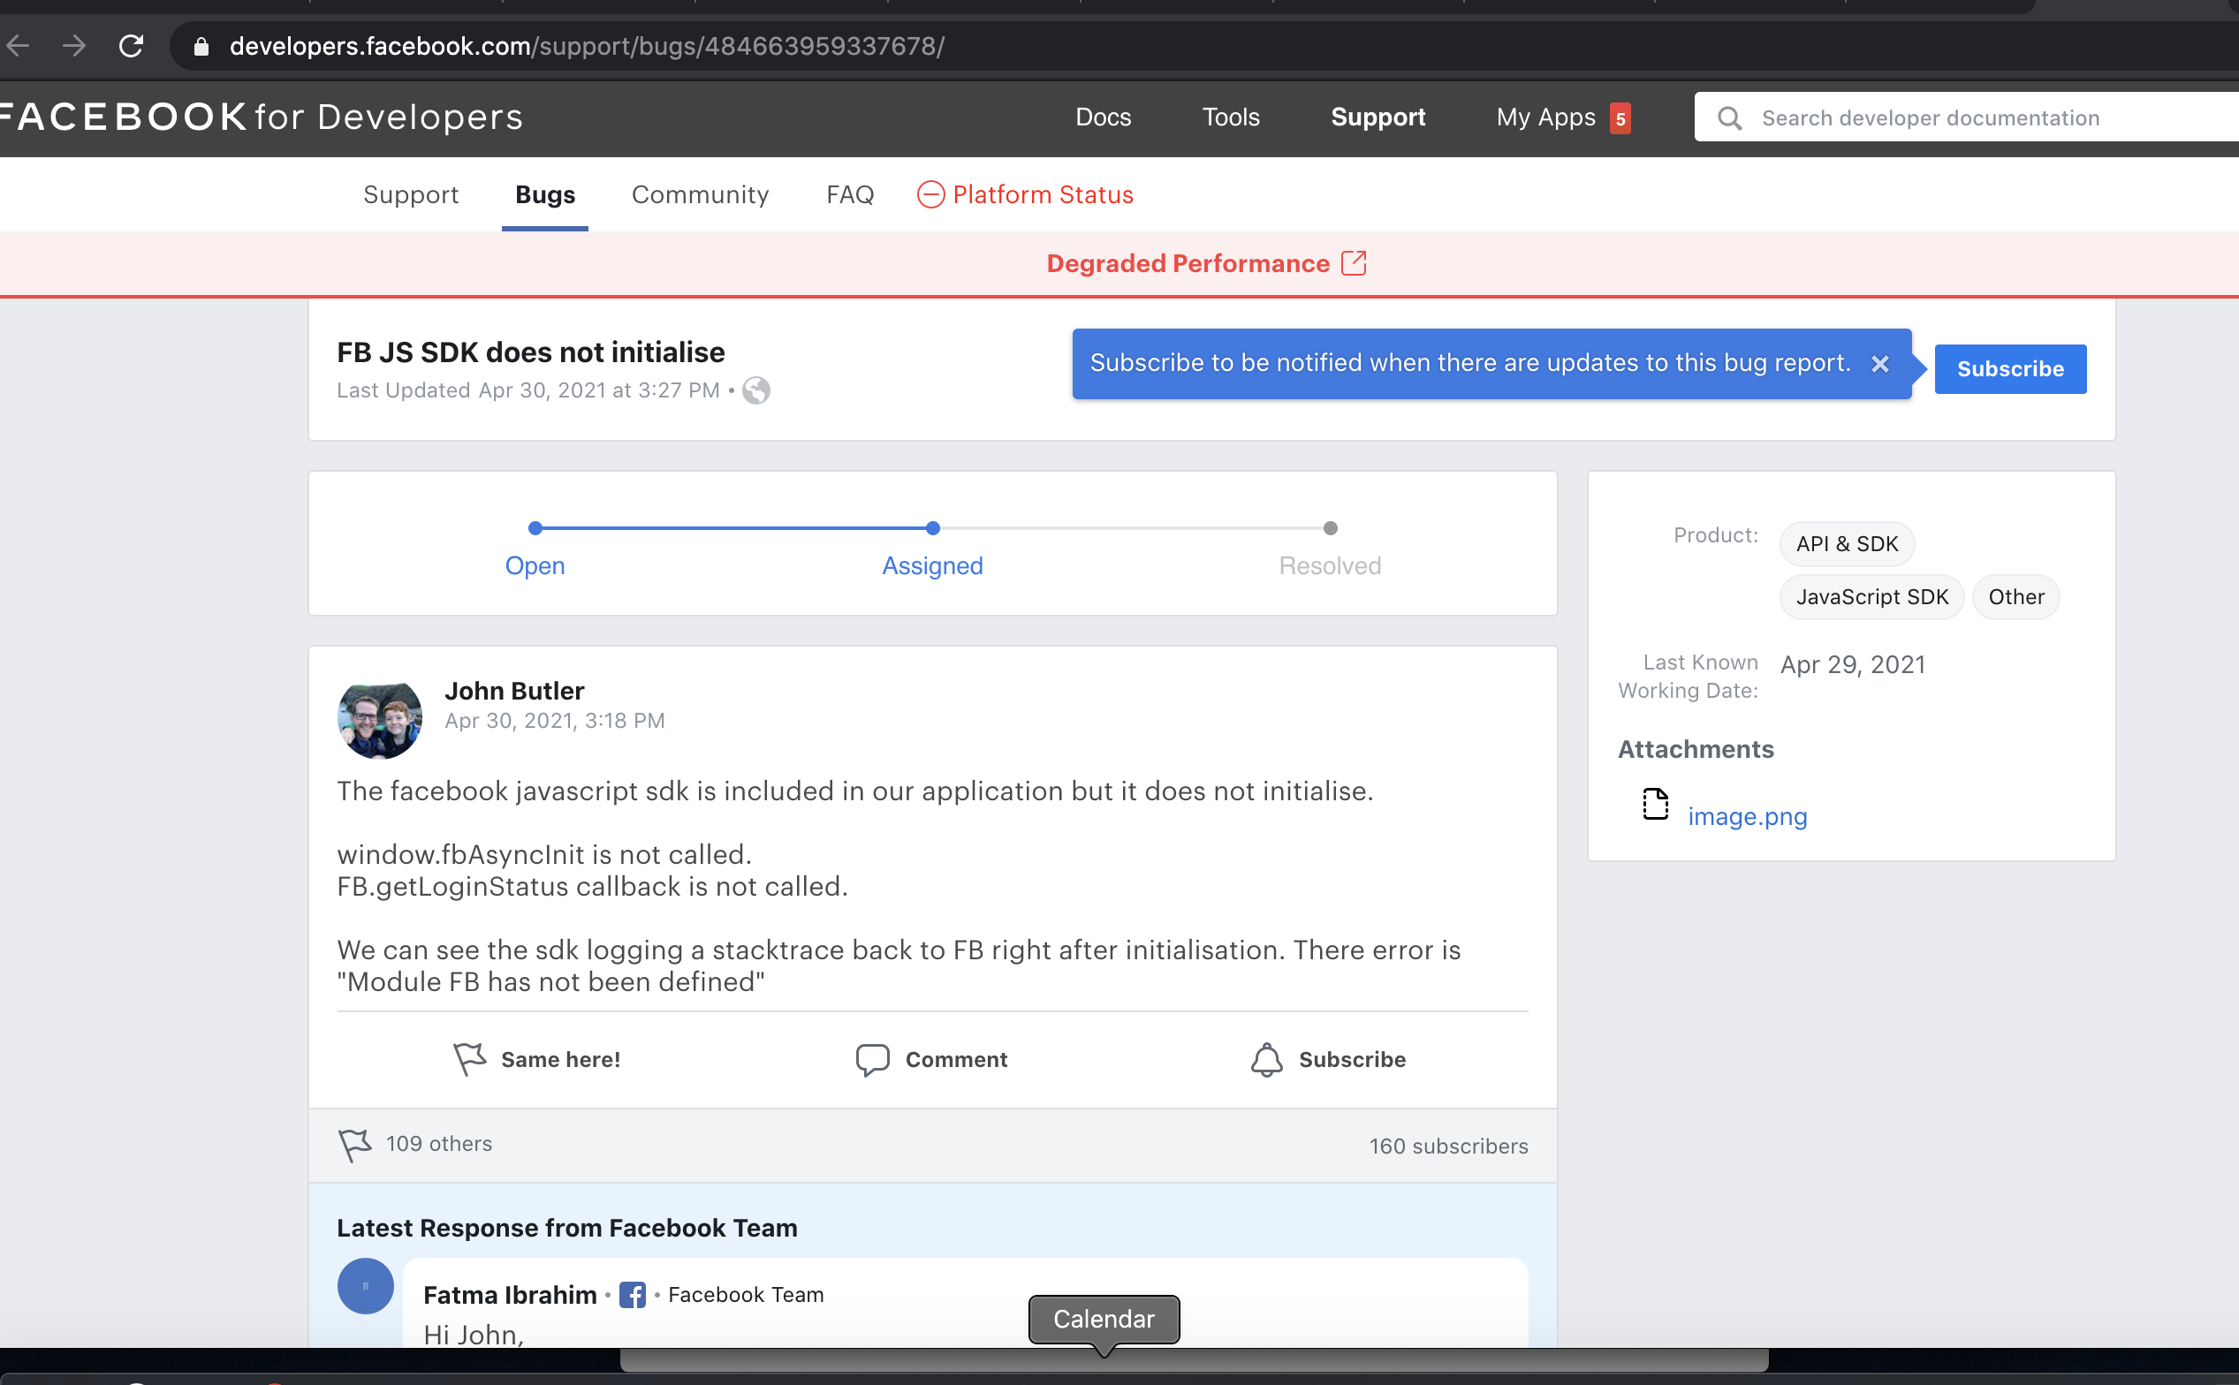This screenshot has height=1385, width=2239.
Task: Open the Platform Status tab
Action: [x=1025, y=195]
